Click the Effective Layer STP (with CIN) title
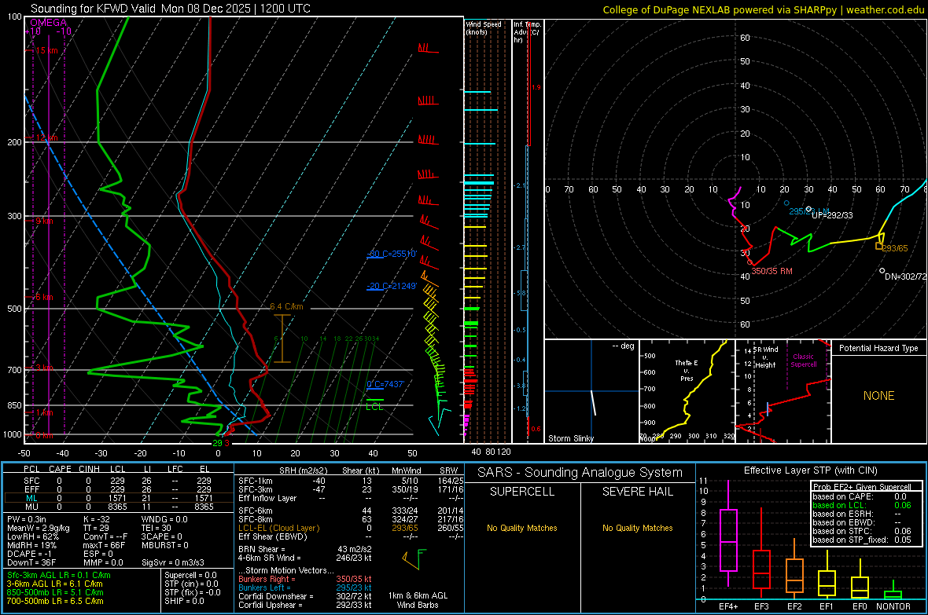 coord(810,470)
